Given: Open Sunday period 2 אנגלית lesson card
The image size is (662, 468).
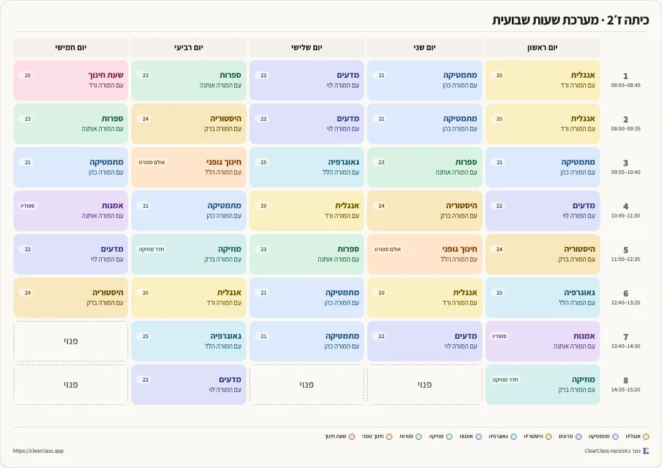Looking at the screenshot, I should pos(542,124).
